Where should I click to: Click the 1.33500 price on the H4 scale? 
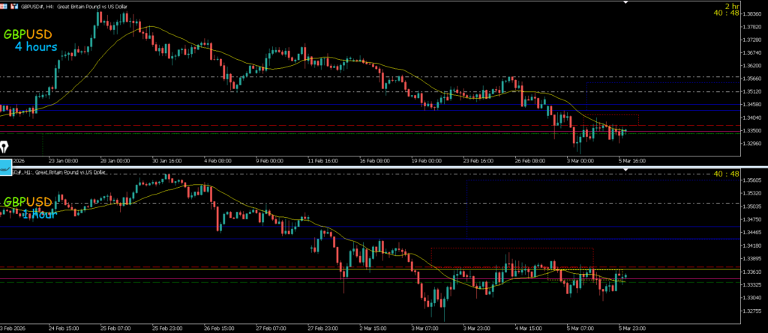[750, 130]
